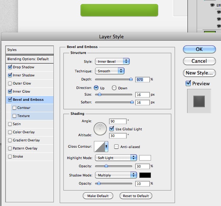Select the Down direction radio button
The width and height of the screenshot is (221, 206).
114,88
